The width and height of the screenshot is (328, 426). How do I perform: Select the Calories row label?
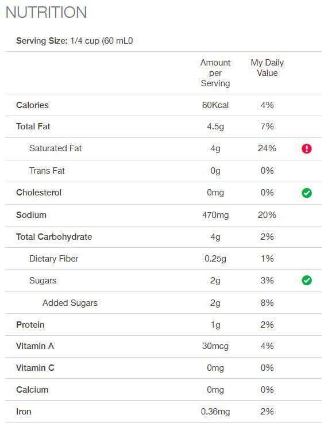point(32,105)
